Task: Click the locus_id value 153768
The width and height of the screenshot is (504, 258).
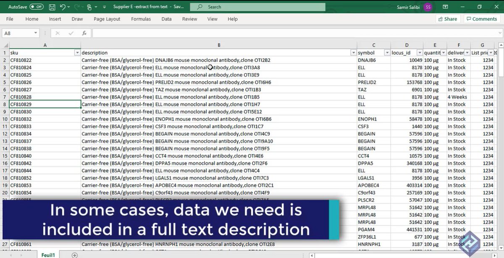Action: tap(407, 82)
